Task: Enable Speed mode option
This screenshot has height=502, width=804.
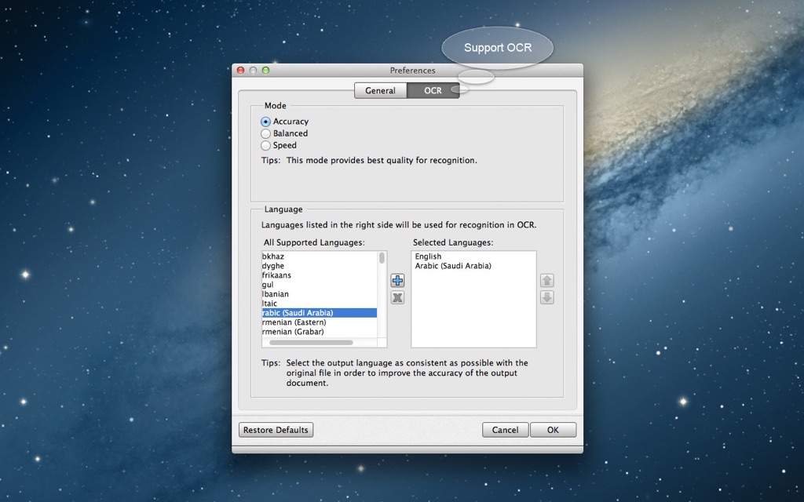Action: pos(265,145)
